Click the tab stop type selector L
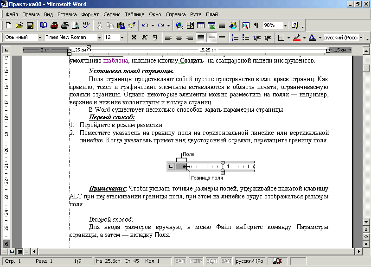 pyautogui.click(x=6, y=50)
